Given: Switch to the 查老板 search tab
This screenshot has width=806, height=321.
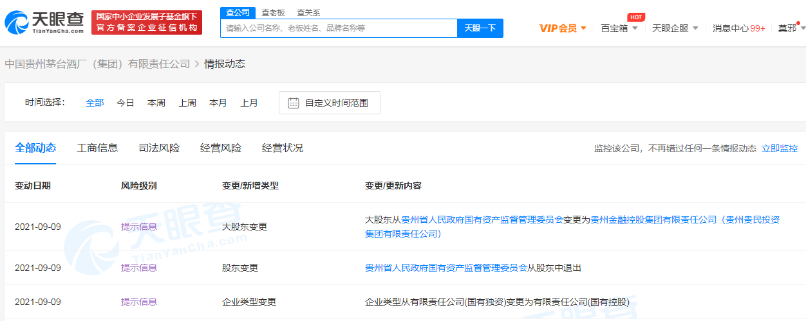Looking at the screenshot, I should (273, 12).
